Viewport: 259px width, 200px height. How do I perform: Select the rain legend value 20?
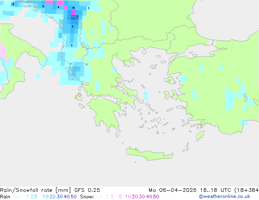(52, 197)
